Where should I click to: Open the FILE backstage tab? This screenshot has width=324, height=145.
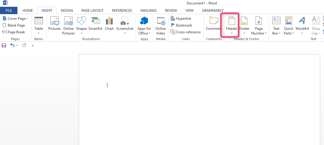click(9, 11)
